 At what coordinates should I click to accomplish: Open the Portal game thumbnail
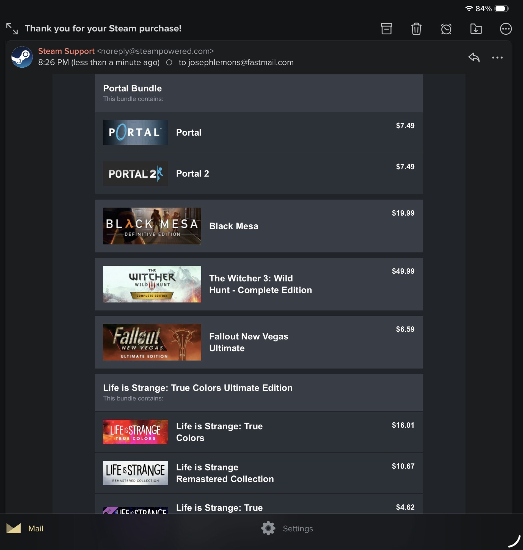tap(136, 133)
